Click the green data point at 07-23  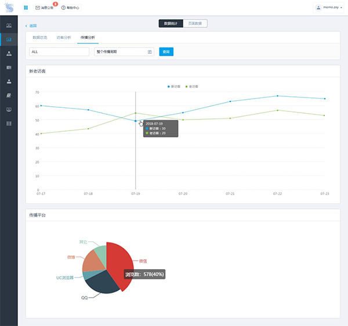[324, 115]
